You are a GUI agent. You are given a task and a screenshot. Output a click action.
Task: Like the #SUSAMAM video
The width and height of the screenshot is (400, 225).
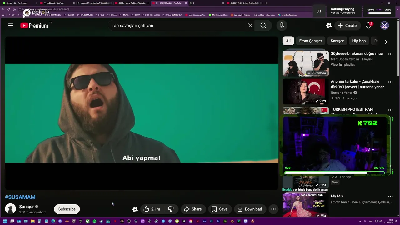coord(152,209)
